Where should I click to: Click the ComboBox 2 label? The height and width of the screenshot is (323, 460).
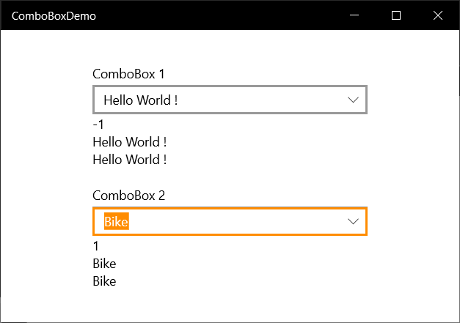pyautogui.click(x=129, y=196)
